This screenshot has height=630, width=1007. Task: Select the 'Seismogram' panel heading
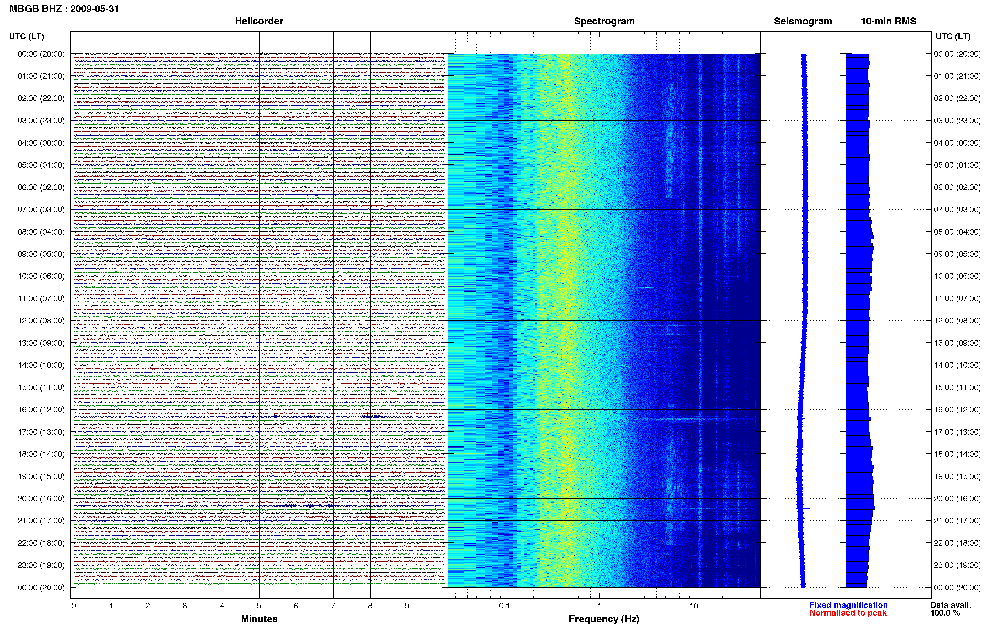[x=803, y=21]
